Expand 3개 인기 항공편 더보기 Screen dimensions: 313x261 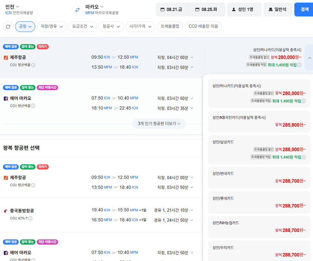[159, 124]
